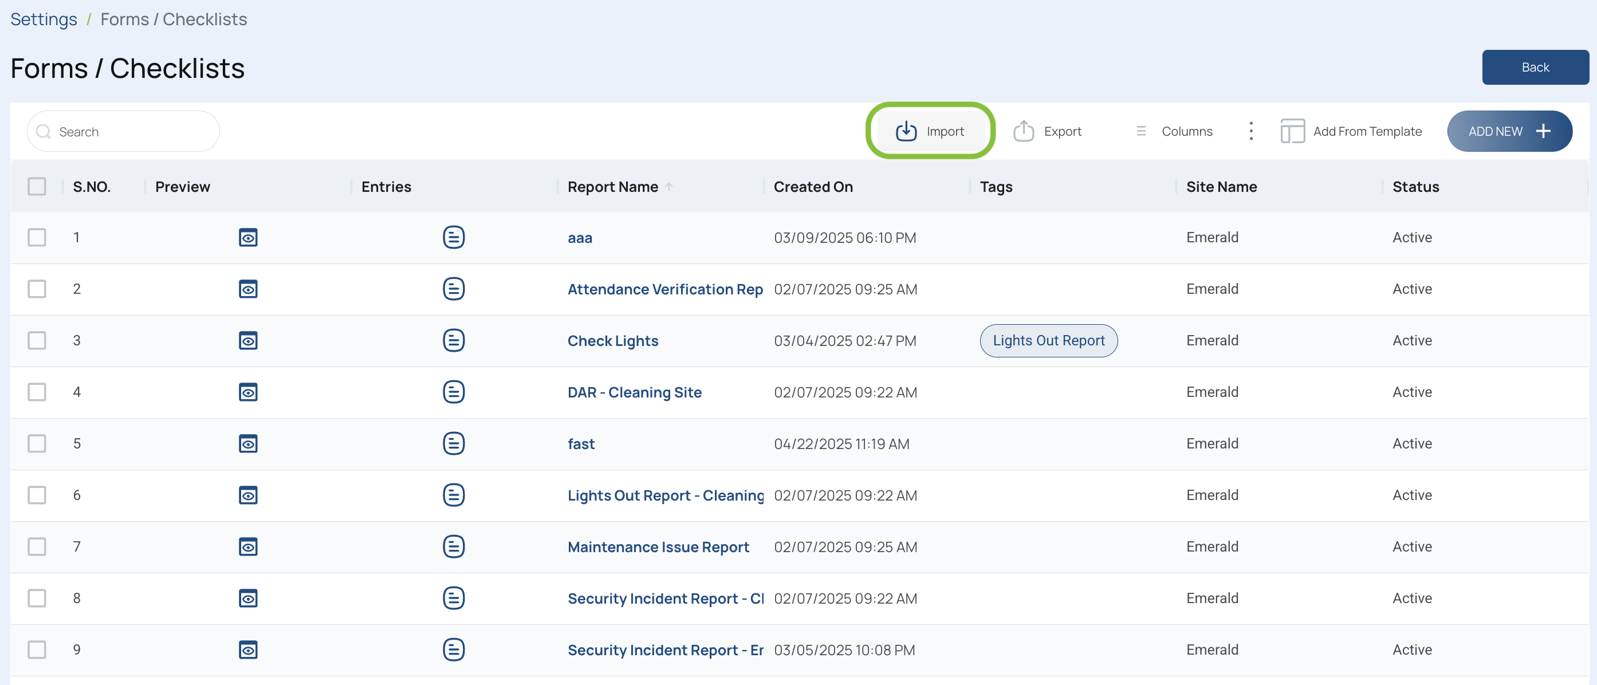Viewport: 1597px width, 685px height.
Task: Open the Check Lights report link
Action: coord(612,340)
